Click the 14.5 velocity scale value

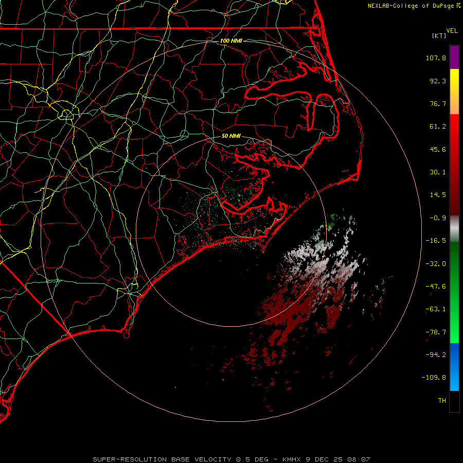(x=438, y=195)
